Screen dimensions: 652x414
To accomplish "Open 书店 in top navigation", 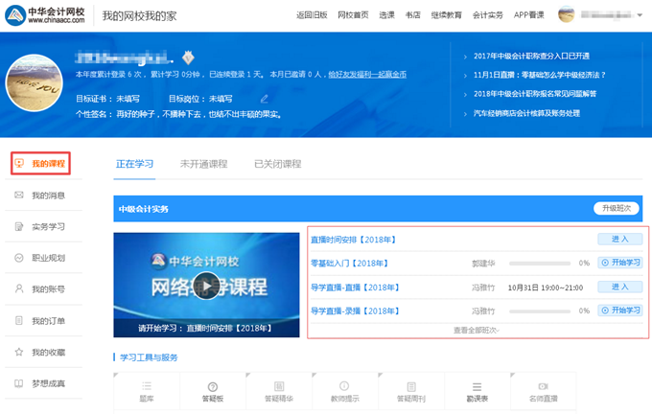I will (x=413, y=15).
